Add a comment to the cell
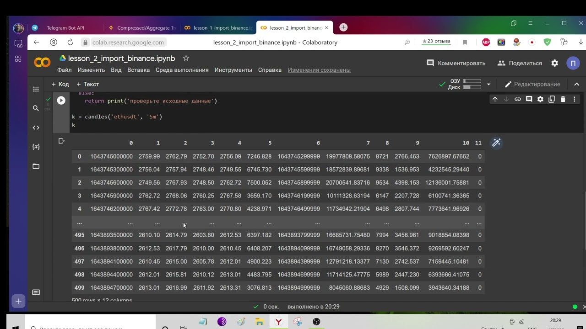The image size is (586, 329). tap(529, 99)
